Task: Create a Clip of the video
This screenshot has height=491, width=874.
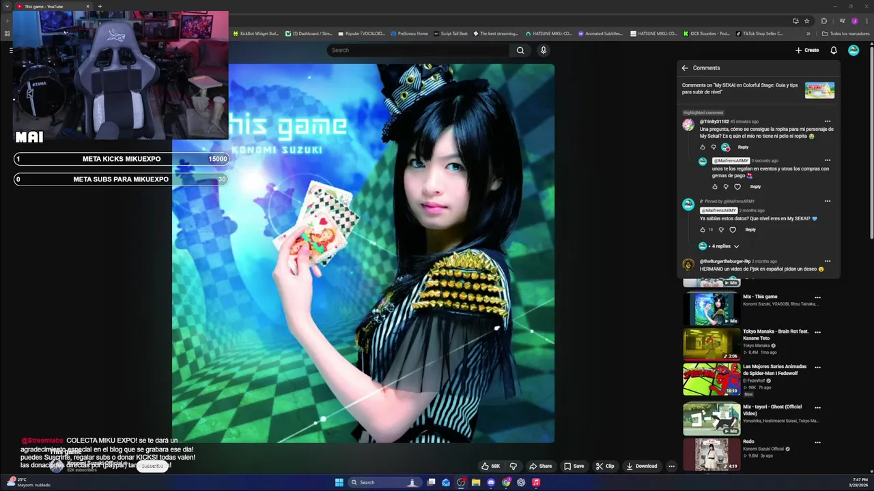Action: click(605, 466)
